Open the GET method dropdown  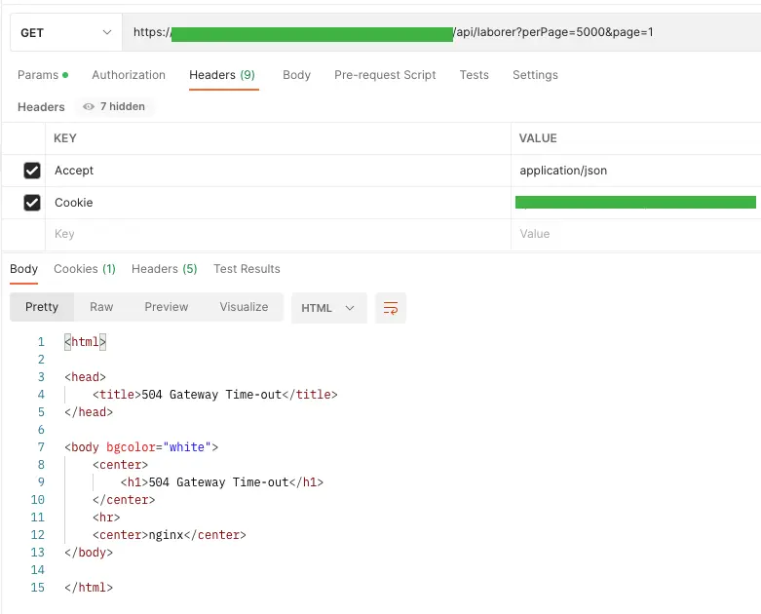(65, 32)
